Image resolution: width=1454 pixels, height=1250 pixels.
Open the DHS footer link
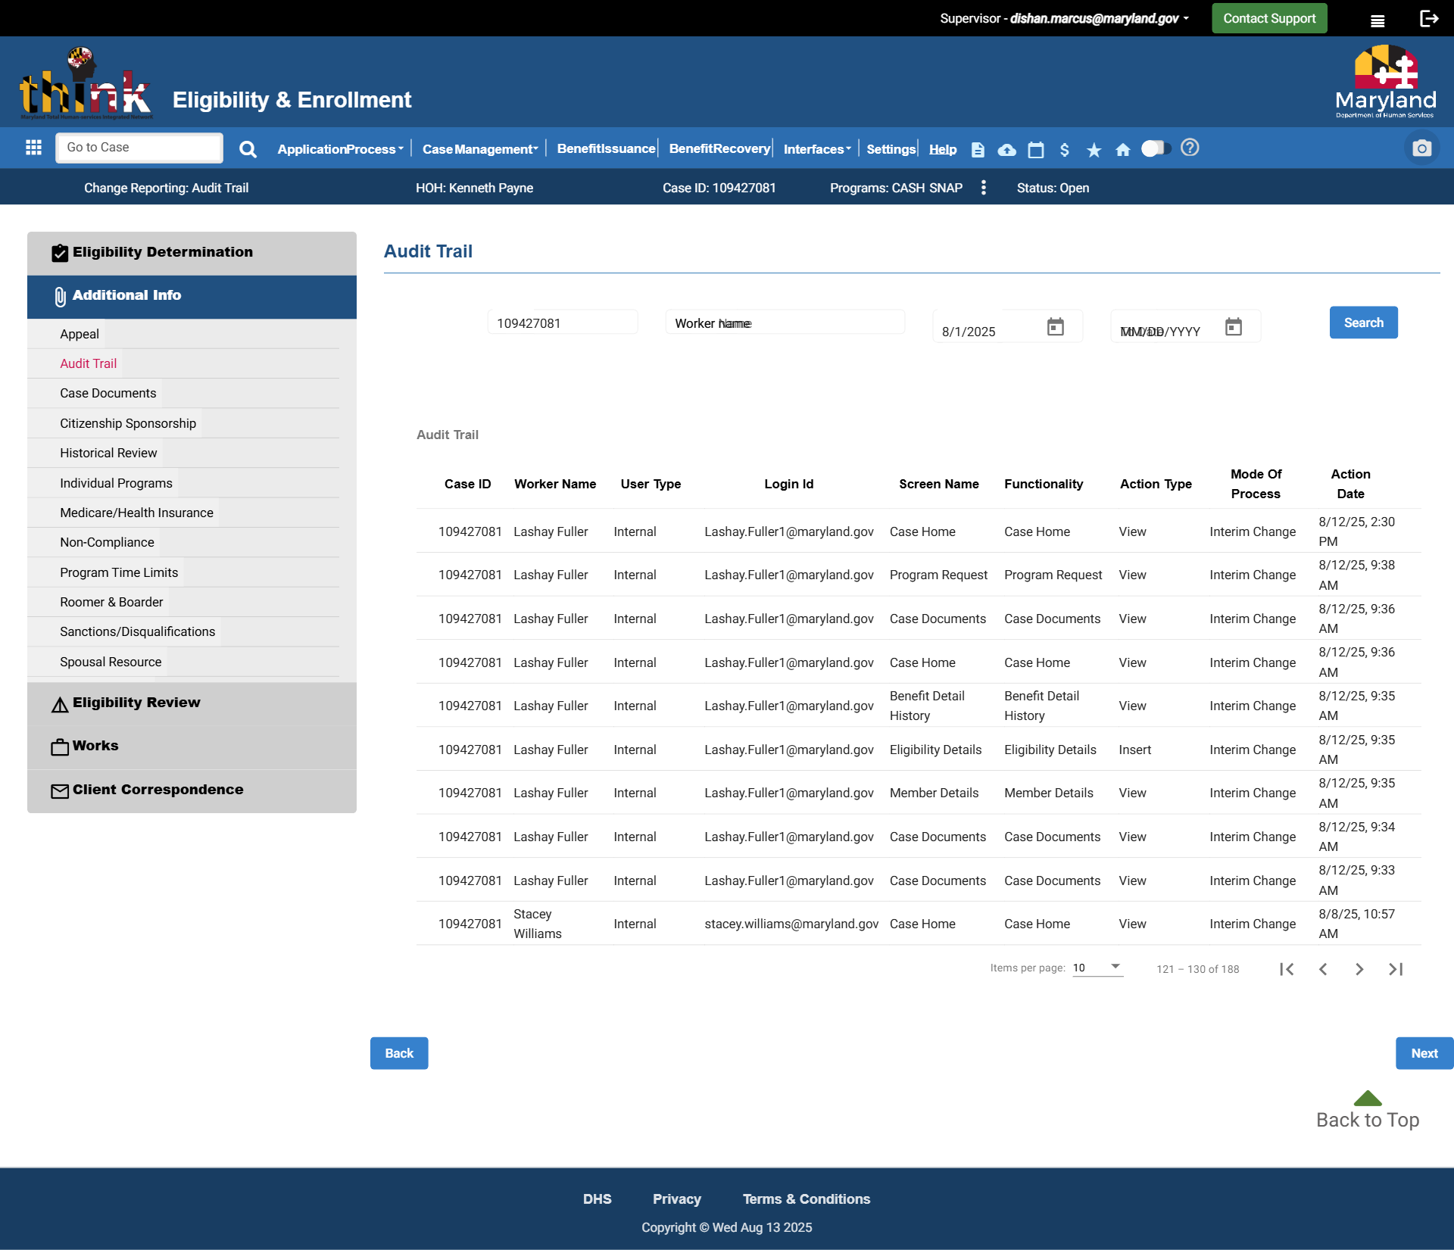point(597,1199)
